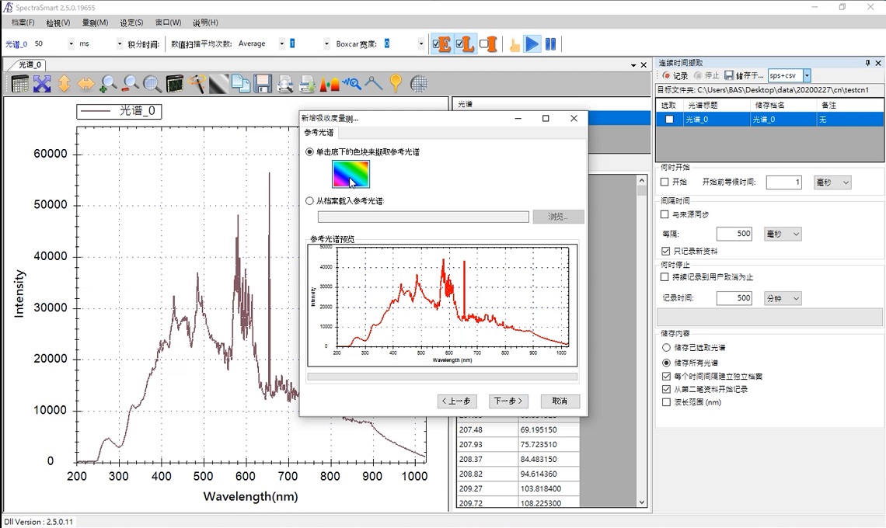Click the floppy disk save icon in chart toolbar

coord(263,84)
